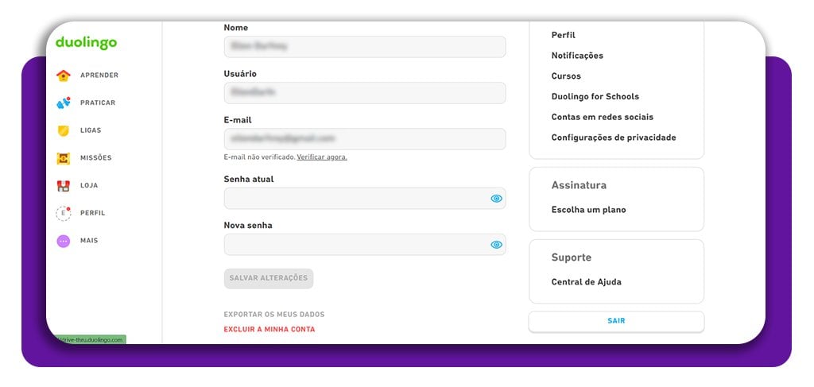Click the Verificar agora link
Viewport: 814px width, 387px height.
tap(322, 157)
